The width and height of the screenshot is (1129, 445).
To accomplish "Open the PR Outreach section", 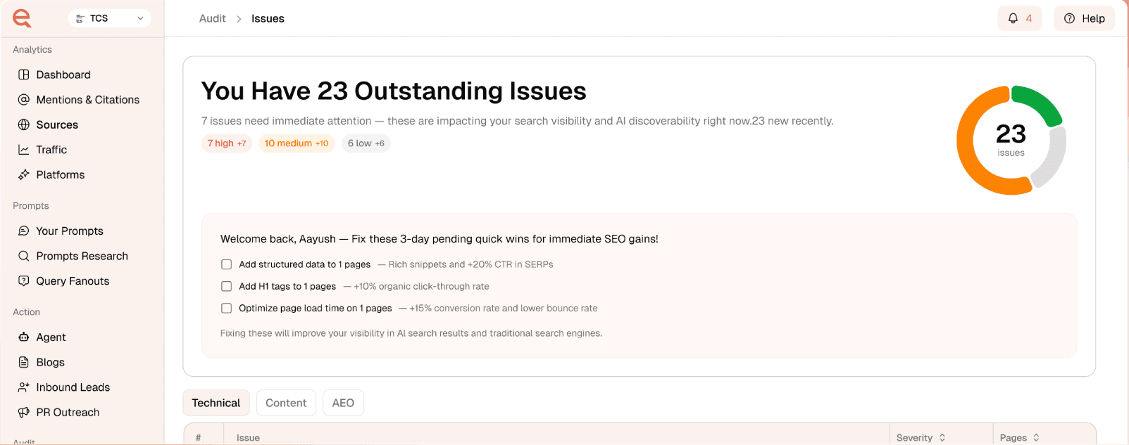I will point(68,412).
